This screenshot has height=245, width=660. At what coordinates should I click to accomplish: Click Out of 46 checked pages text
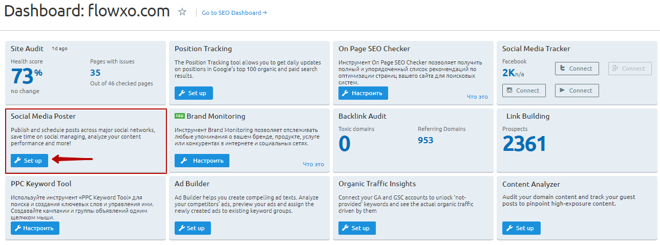pyautogui.click(x=121, y=83)
